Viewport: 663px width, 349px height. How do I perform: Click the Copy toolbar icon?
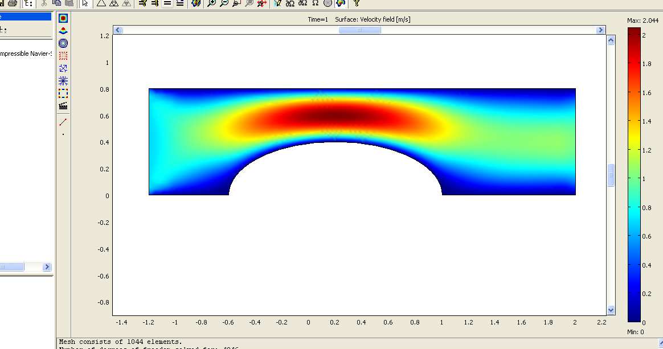point(56,3)
